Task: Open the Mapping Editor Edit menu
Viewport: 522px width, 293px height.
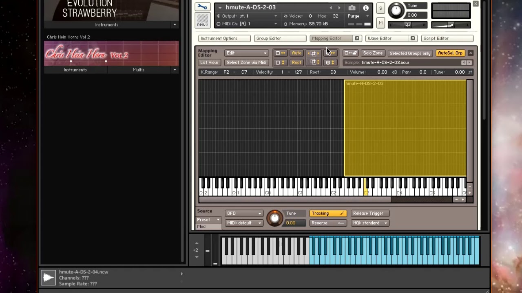Action: pyautogui.click(x=246, y=53)
